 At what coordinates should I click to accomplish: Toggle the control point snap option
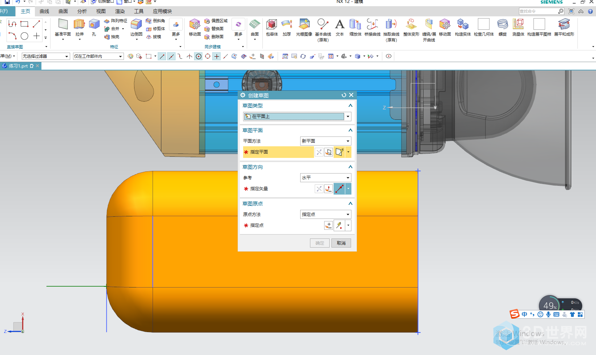[x=180, y=56]
